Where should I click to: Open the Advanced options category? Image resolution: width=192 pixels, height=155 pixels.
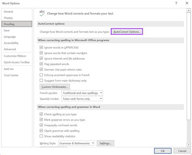[10, 49]
